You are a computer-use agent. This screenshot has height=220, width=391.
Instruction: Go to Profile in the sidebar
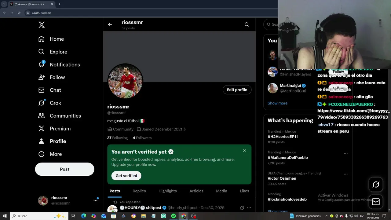(52, 141)
